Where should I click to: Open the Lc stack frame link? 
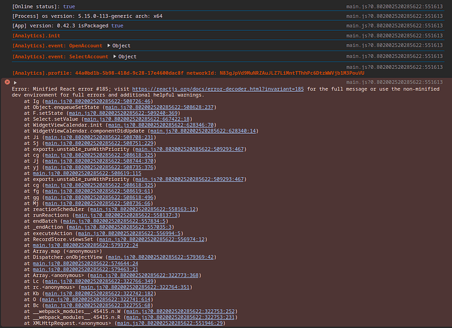pos(99,281)
